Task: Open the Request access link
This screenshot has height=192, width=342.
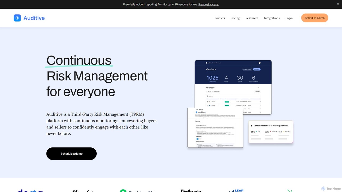Action: pos(208,4)
